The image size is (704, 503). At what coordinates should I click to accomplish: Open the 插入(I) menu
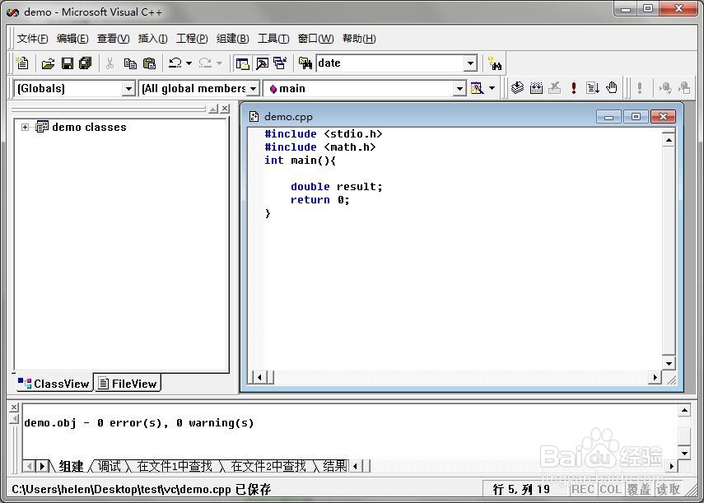click(152, 39)
